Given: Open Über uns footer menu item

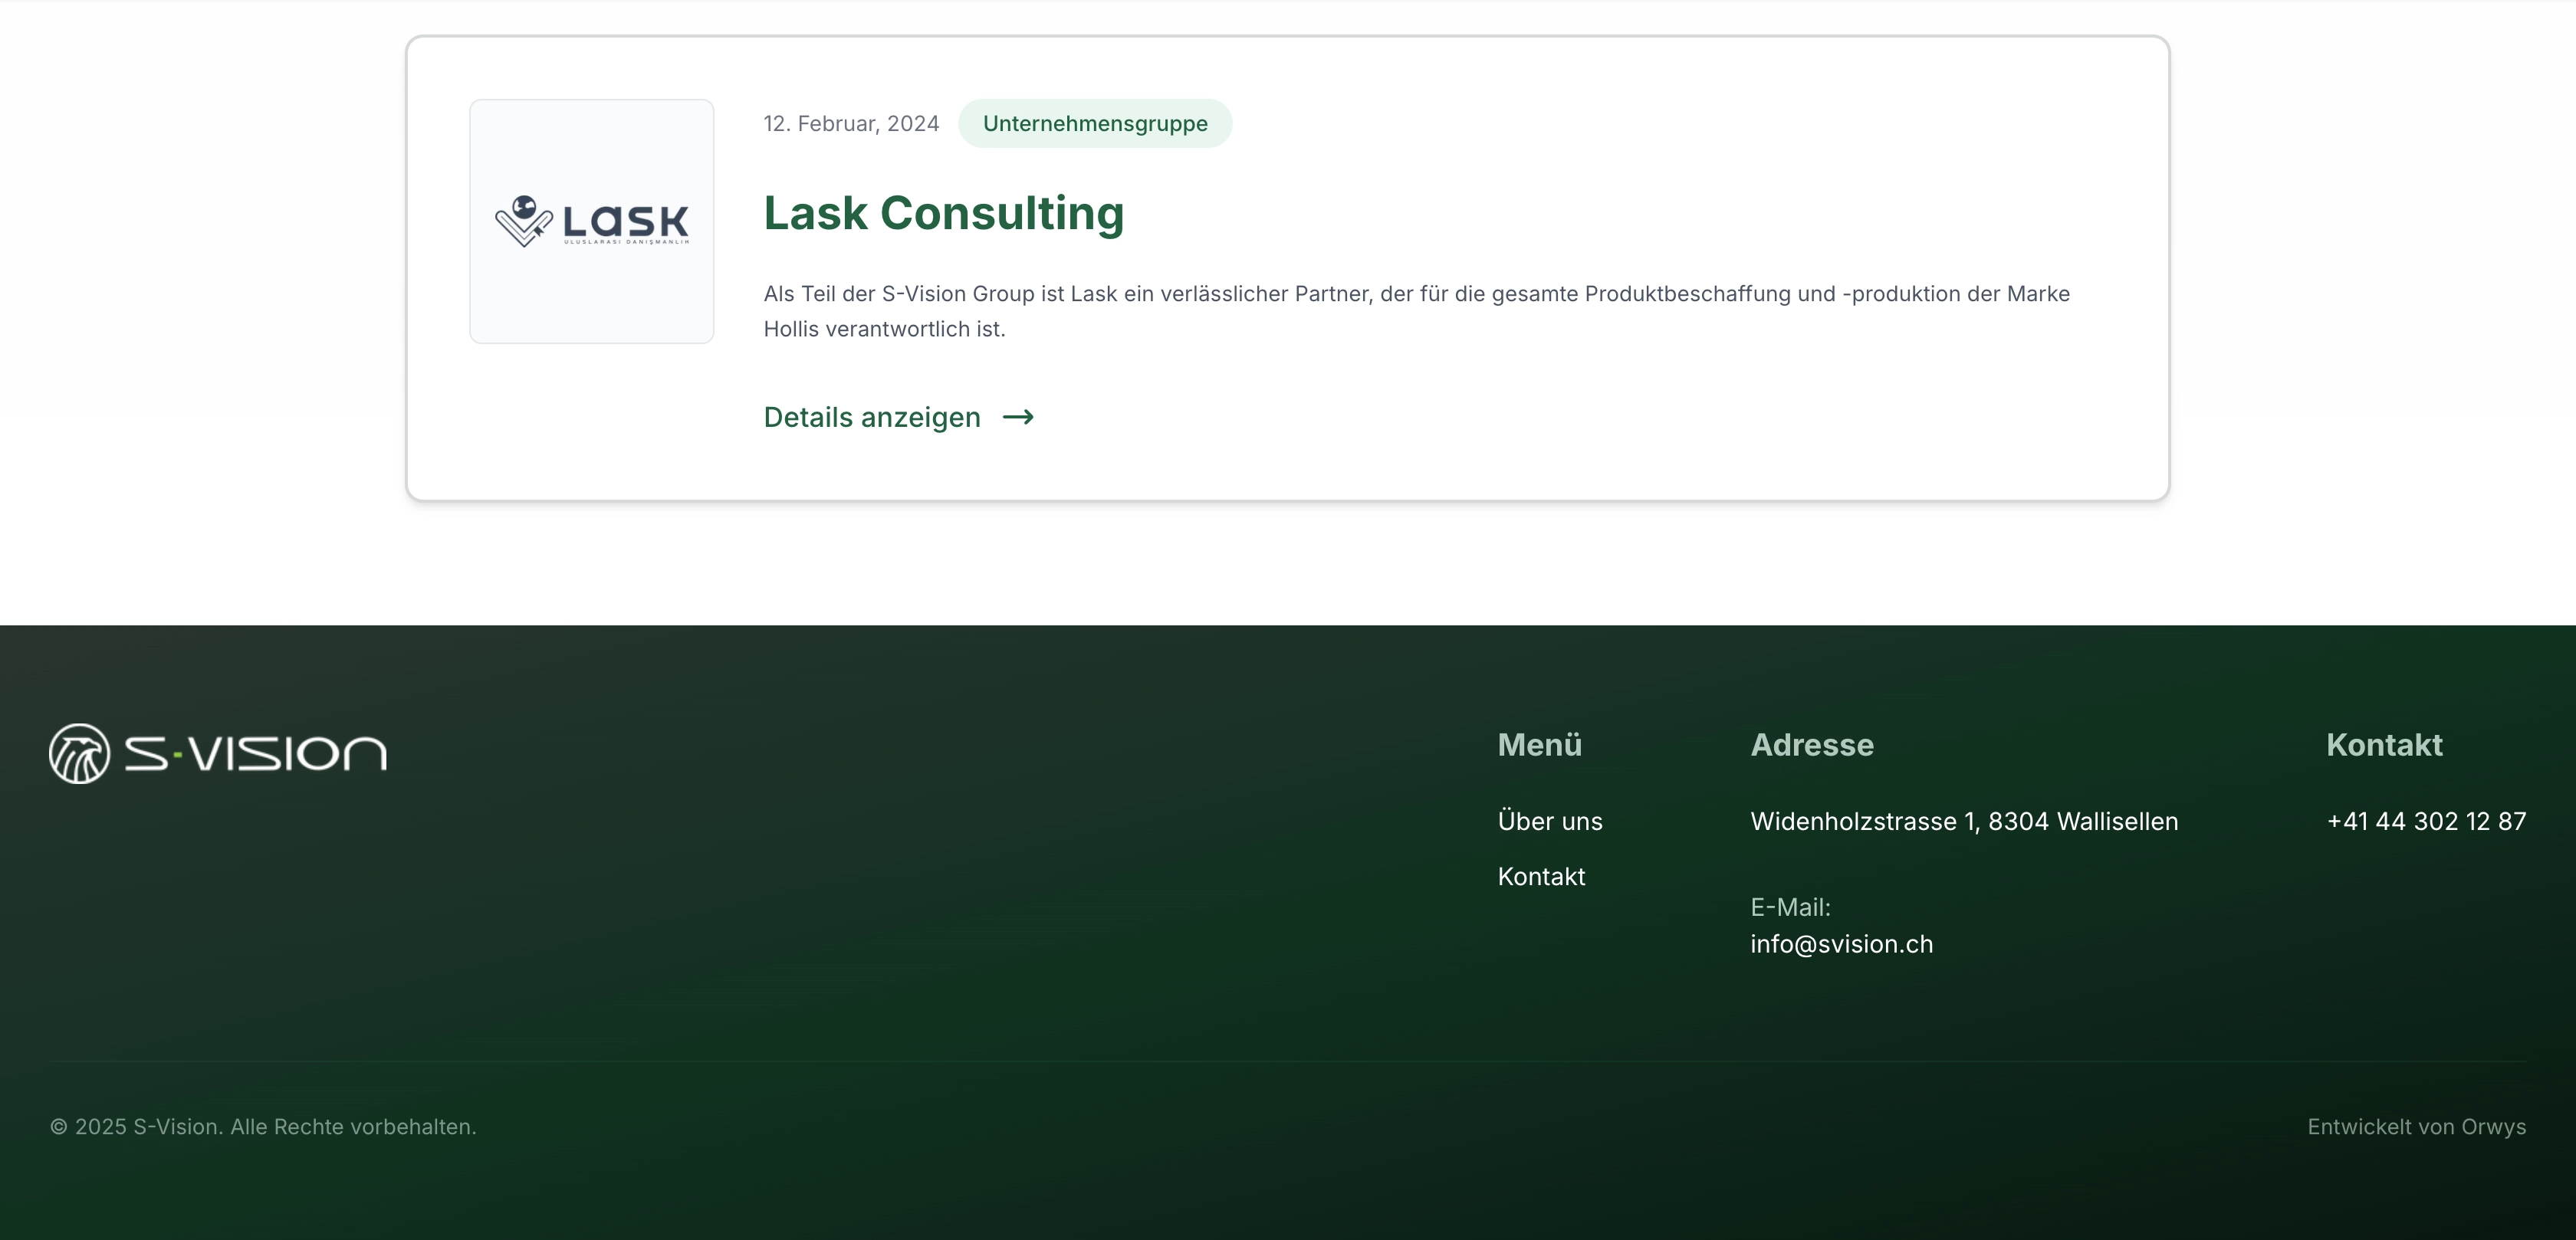Looking at the screenshot, I should point(1549,821).
